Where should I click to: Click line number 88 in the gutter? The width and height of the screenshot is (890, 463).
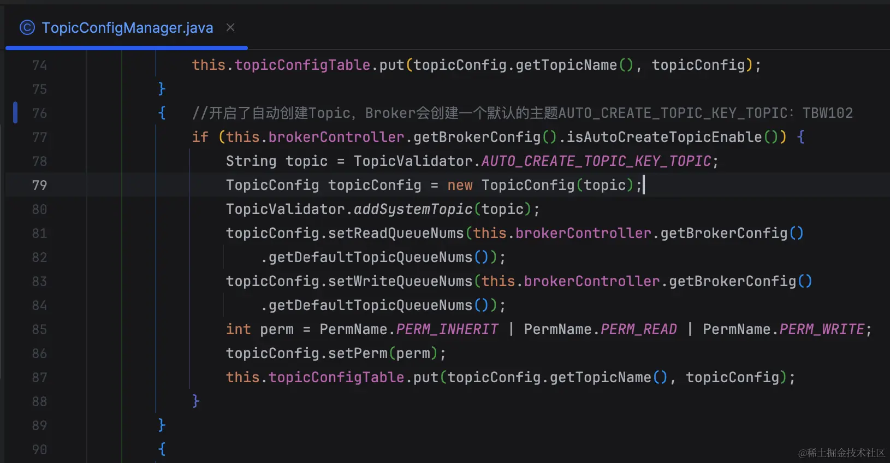(x=39, y=402)
